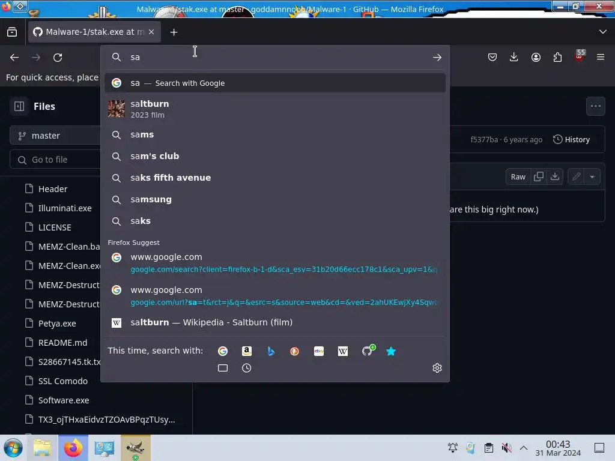Click the edit pencil icon
Image resolution: width=615 pixels, height=461 pixels.
[576, 177]
